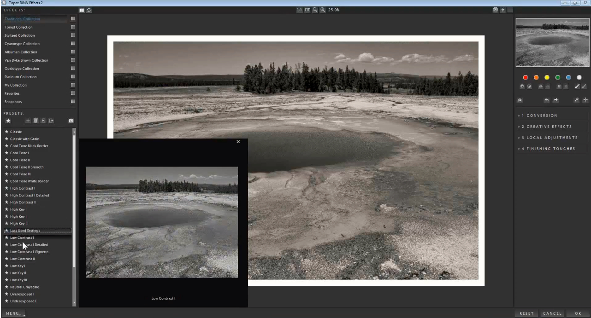Open grid view for Snapshots
Viewport: 591px width, 318px height.
coord(73,102)
